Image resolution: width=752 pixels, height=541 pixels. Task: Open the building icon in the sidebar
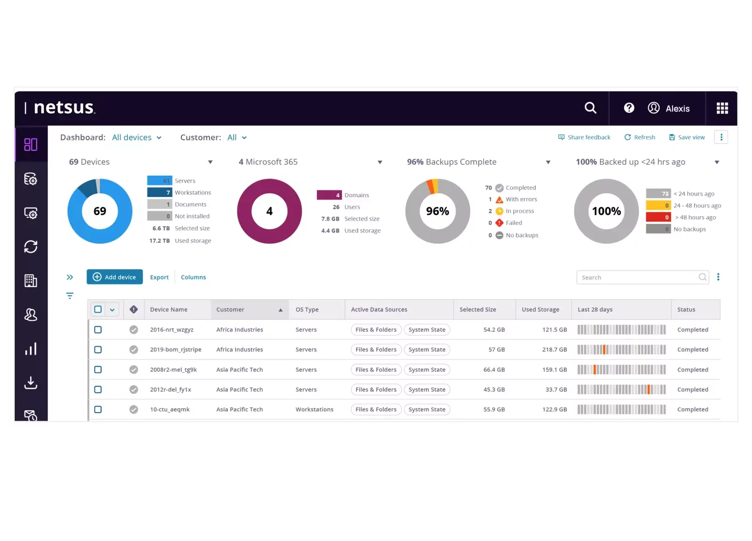(x=31, y=281)
